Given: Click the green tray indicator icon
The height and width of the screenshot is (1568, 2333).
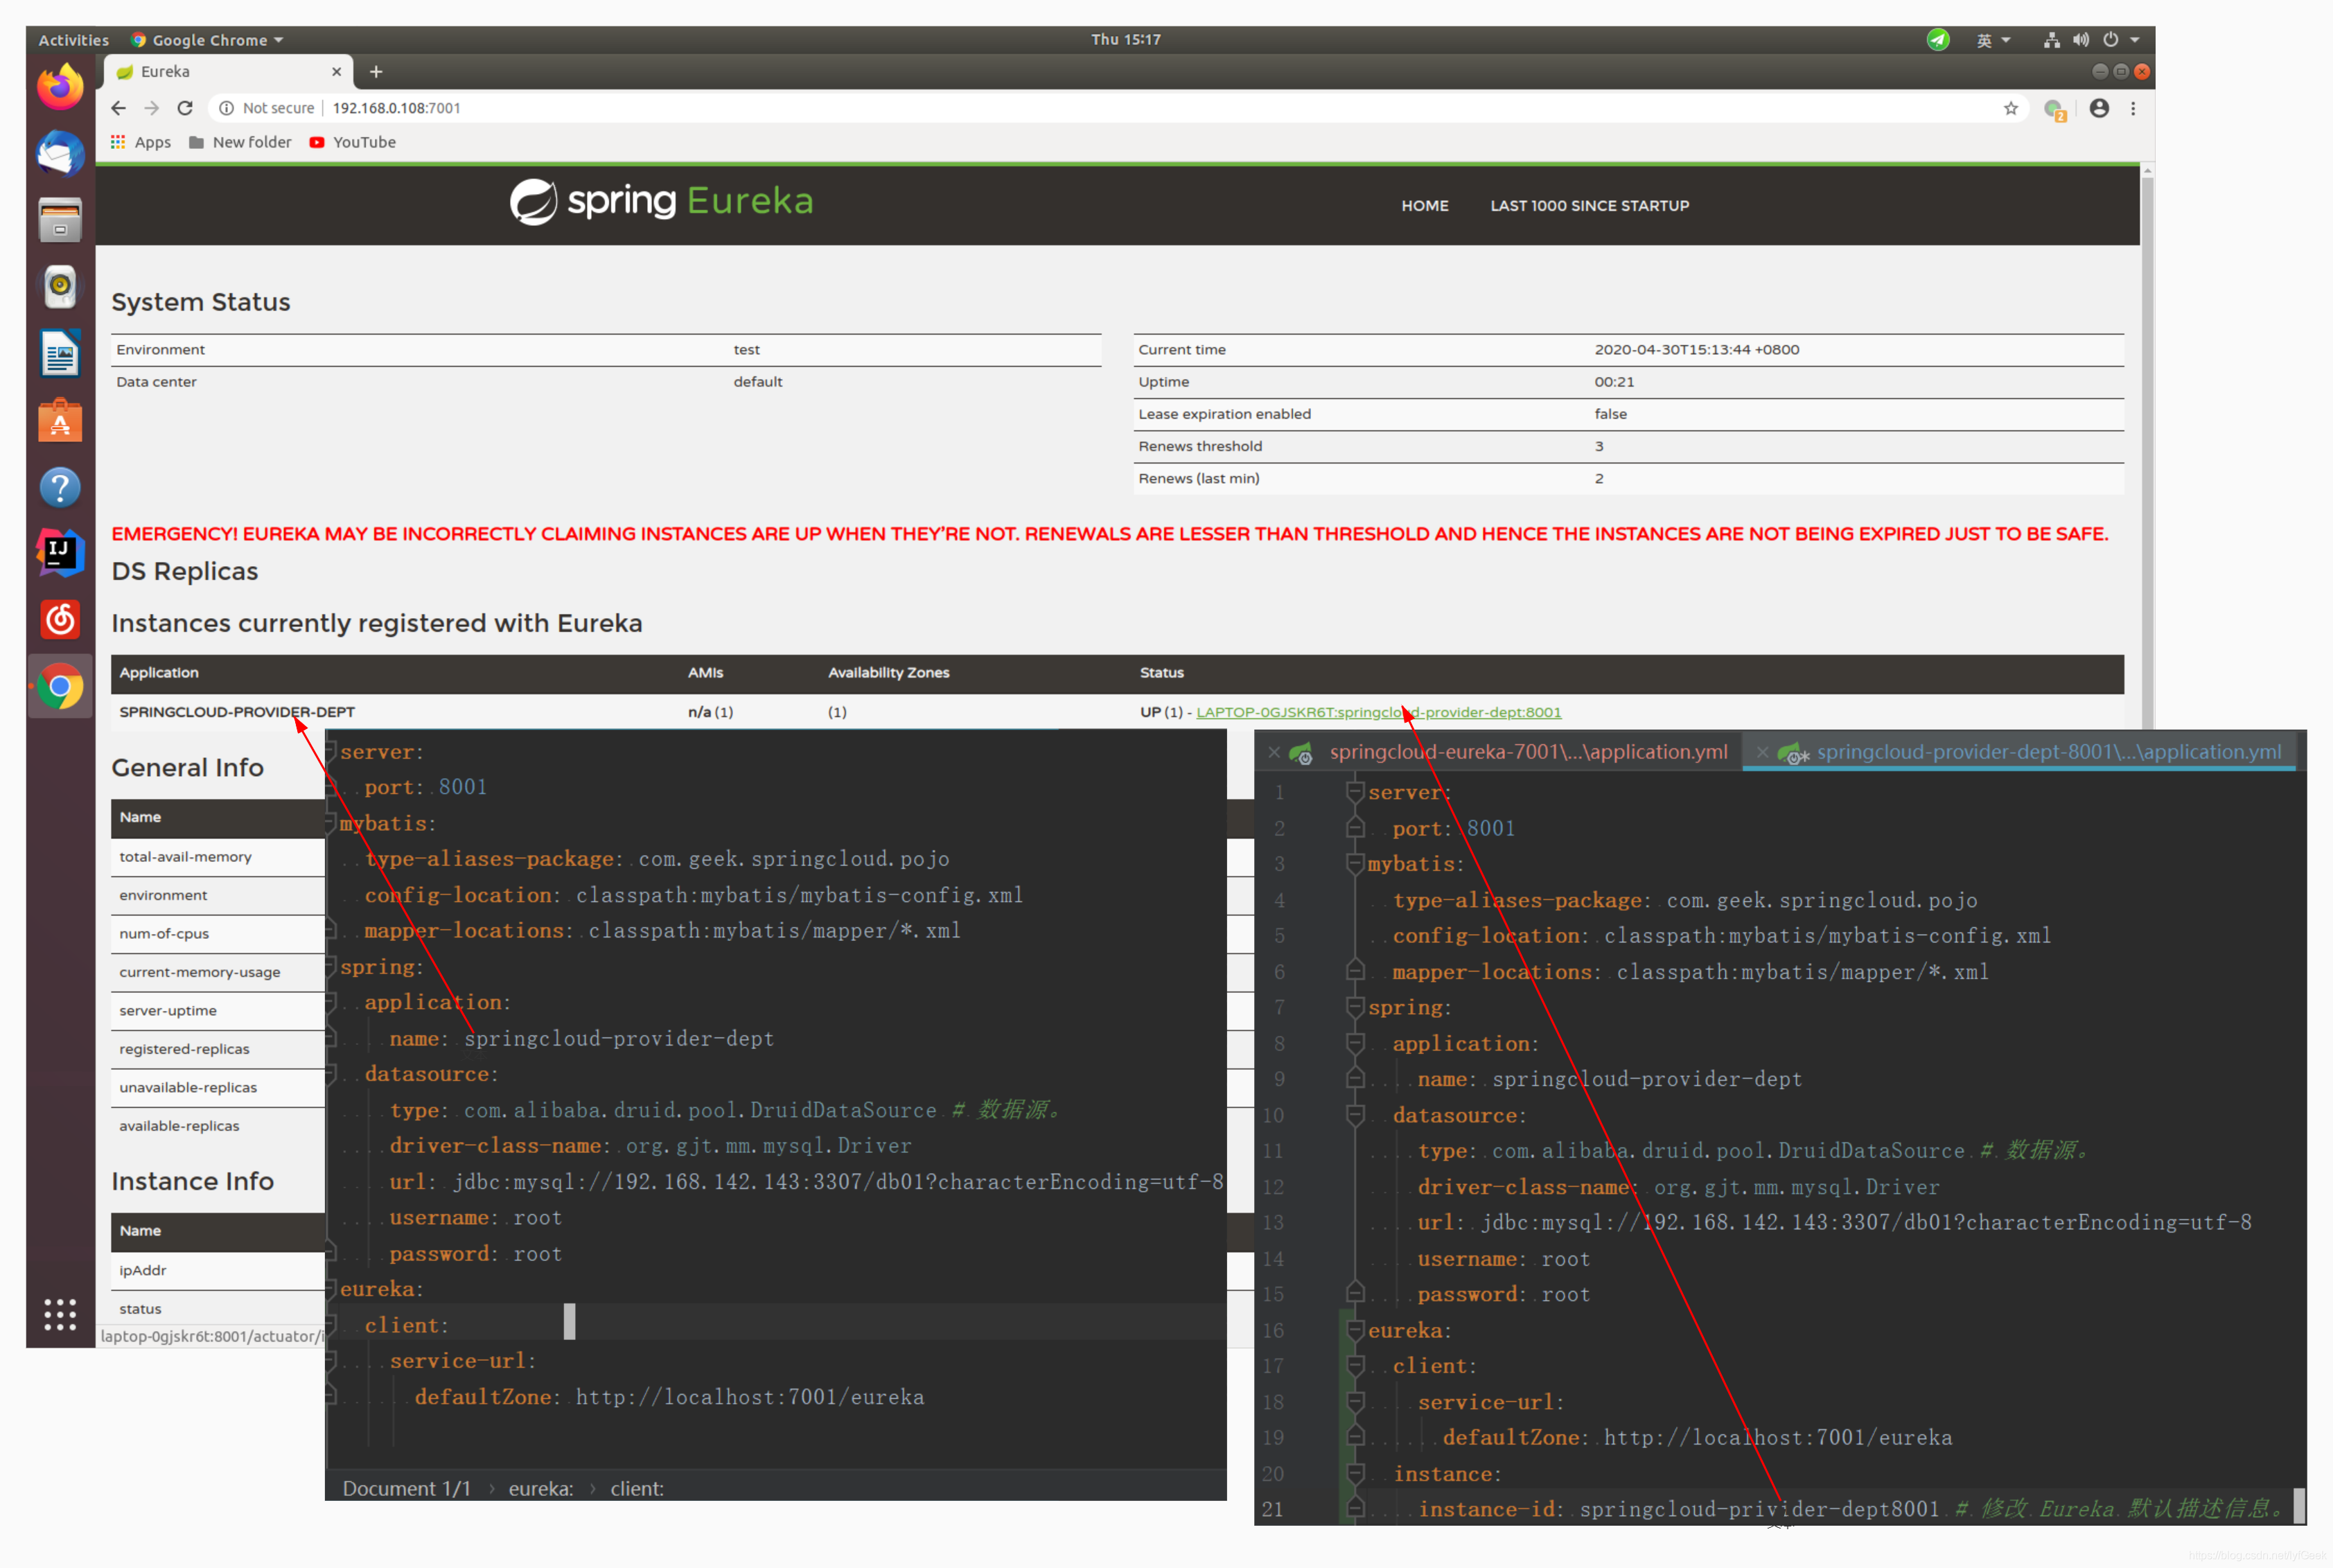Looking at the screenshot, I should pos(1938,40).
